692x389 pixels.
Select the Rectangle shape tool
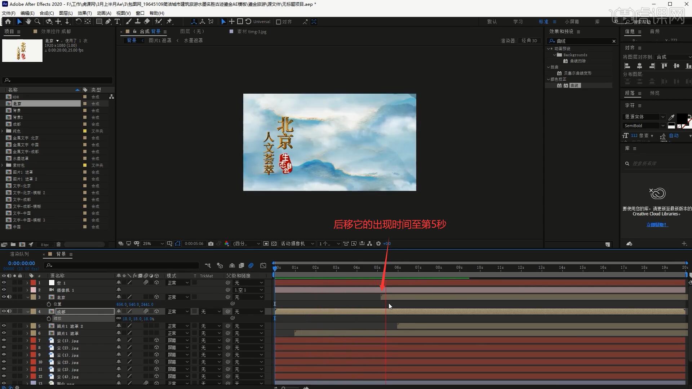pos(99,22)
